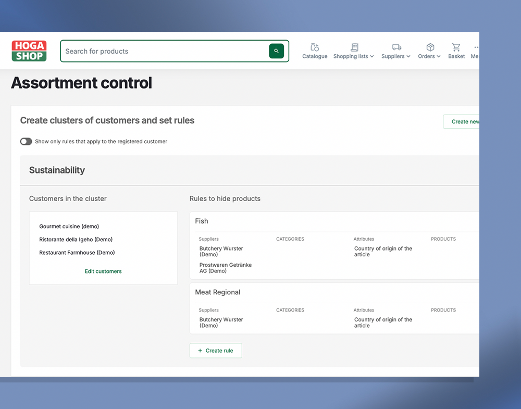Click the Create rule button
Viewport: 521px width, 409px height.
click(x=216, y=351)
